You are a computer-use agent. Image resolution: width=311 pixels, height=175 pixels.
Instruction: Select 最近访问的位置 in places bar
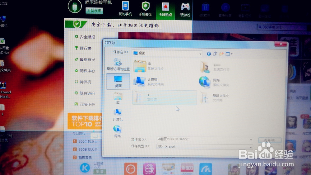(118, 64)
